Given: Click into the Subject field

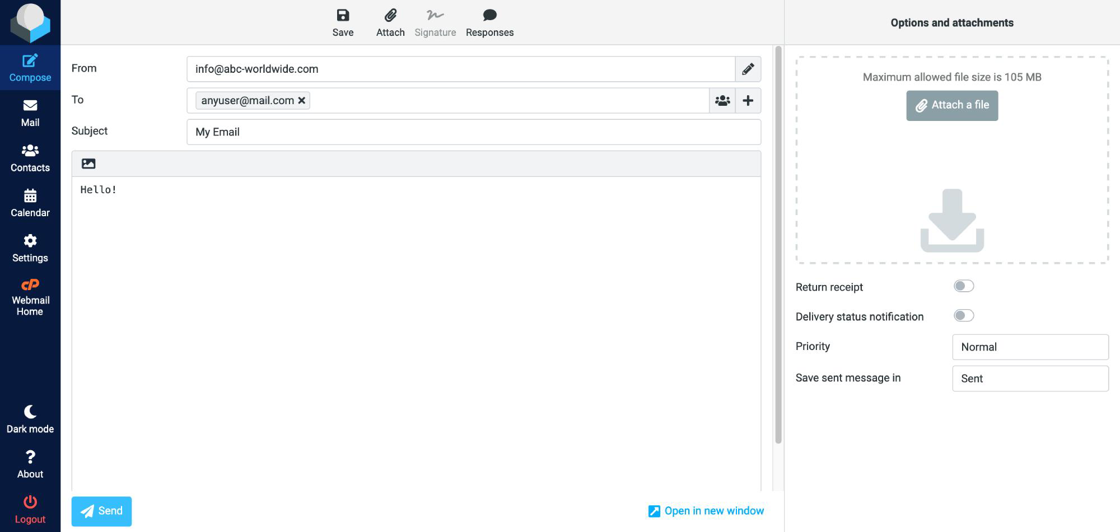Looking at the screenshot, I should pos(473,132).
